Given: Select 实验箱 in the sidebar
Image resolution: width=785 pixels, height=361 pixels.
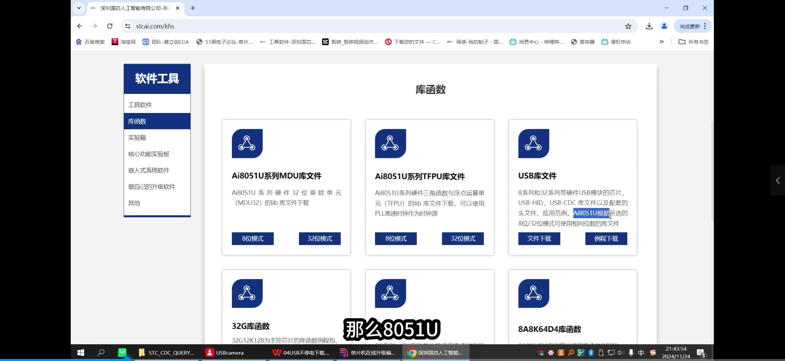Looking at the screenshot, I should click(x=157, y=137).
